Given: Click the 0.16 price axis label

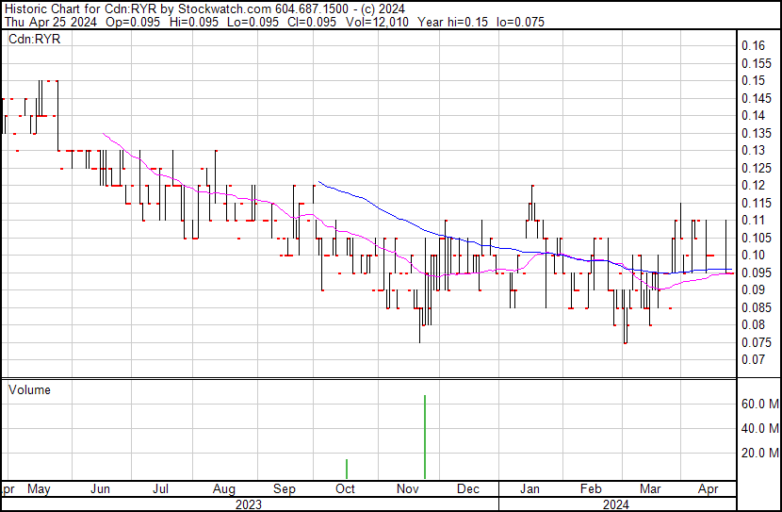Looking at the screenshot, I should click(x=753, y=46).
